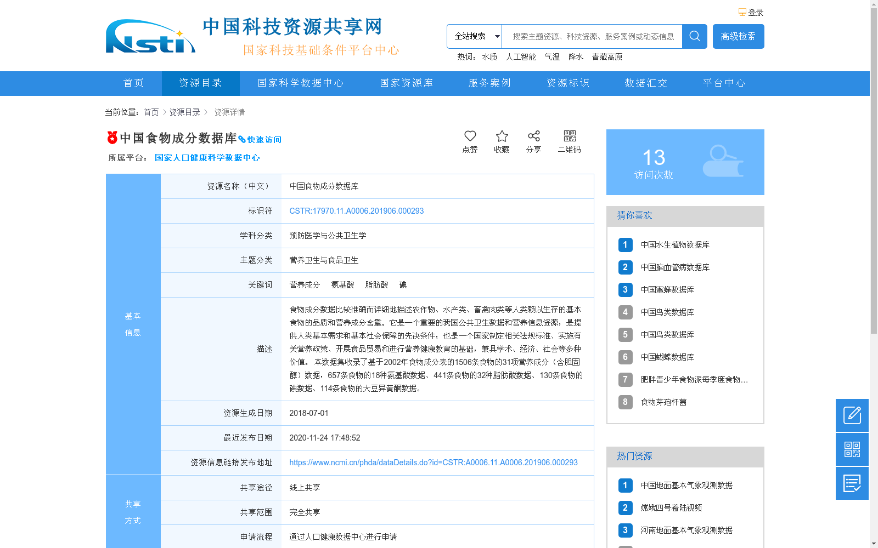Click keyword 脂肪酸

376,285
